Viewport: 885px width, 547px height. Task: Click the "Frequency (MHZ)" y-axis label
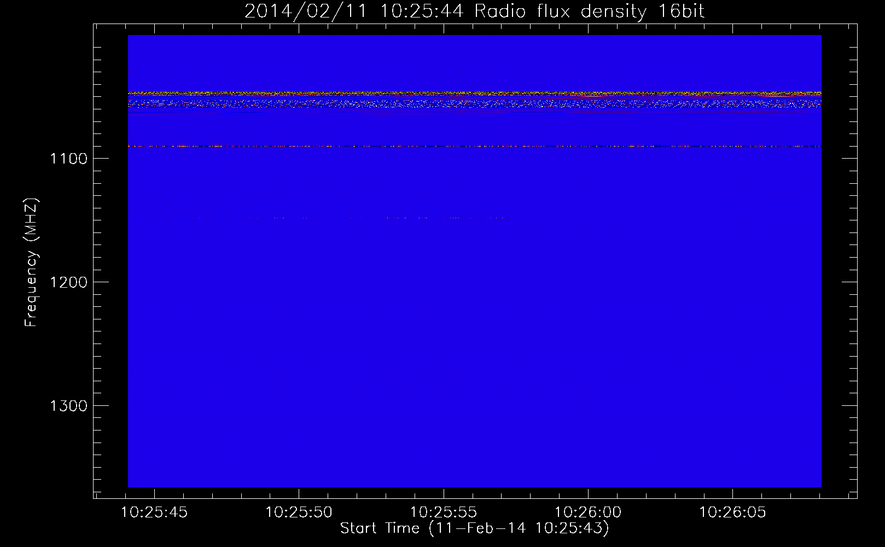pos(31,263)
